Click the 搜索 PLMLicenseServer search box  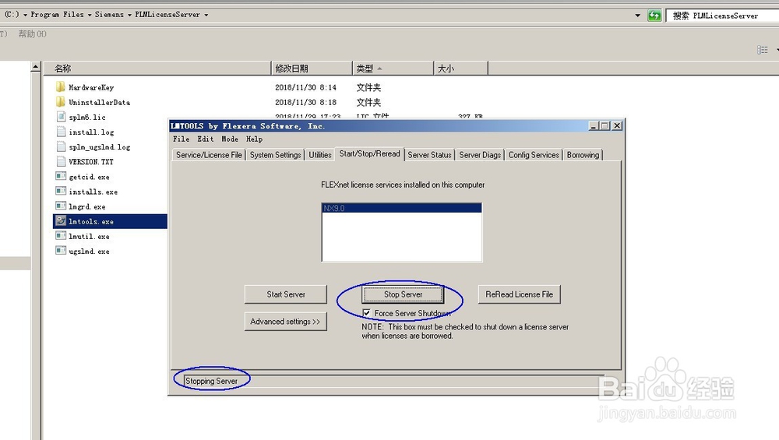point(723,16)
